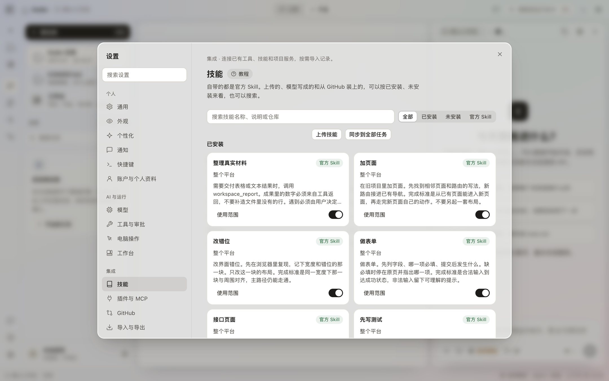Open 导入与导出 settings
The width and height of the screenshot is (609, 381).
pyautogui.click(x=144, y=327)
